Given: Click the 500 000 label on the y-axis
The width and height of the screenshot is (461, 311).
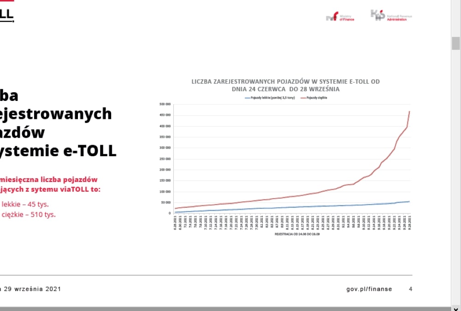Looking at the screenshot, I should 165,104.
